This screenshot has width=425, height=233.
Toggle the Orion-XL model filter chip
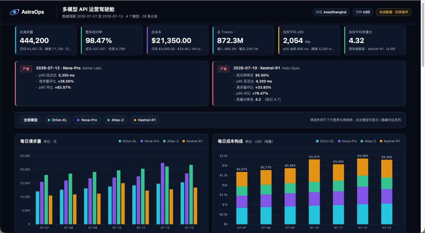coord(57,120)
